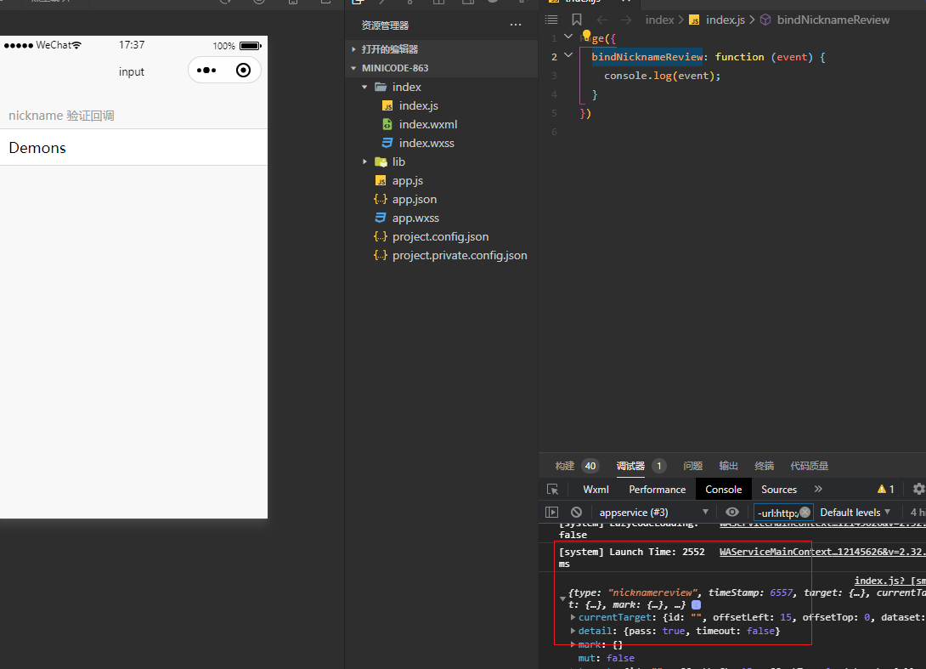Open the Sources DevTools tab

coord(779,490)
